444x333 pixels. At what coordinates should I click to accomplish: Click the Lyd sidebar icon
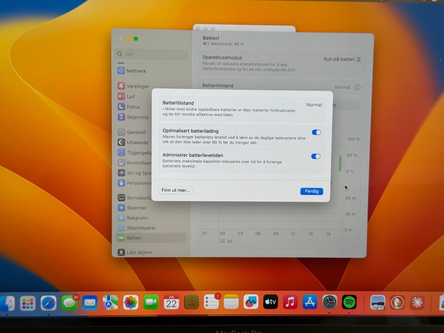pos(121,96)
